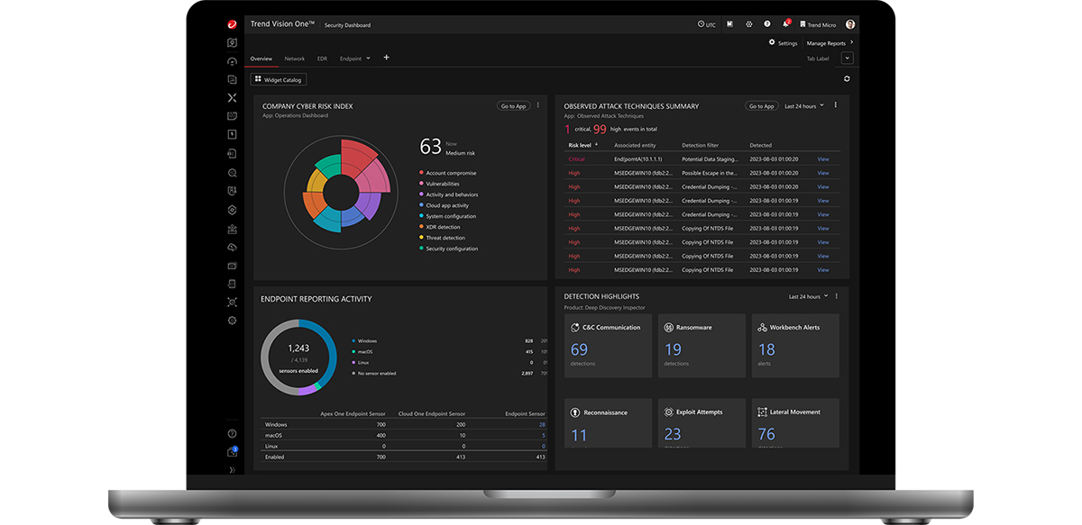Click the Detected column header
Viewport: 1082px width, 525px height.
(760, 145)
